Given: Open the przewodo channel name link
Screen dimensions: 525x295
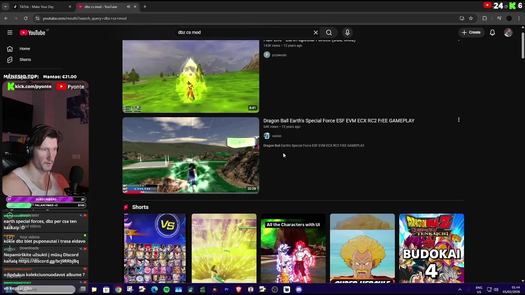Looking at the screenshot, I should coord(279,55).
